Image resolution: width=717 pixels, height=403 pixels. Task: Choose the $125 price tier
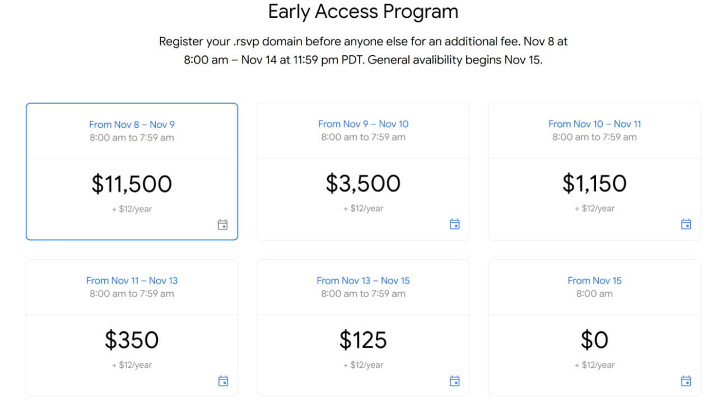tap(363, 340)
